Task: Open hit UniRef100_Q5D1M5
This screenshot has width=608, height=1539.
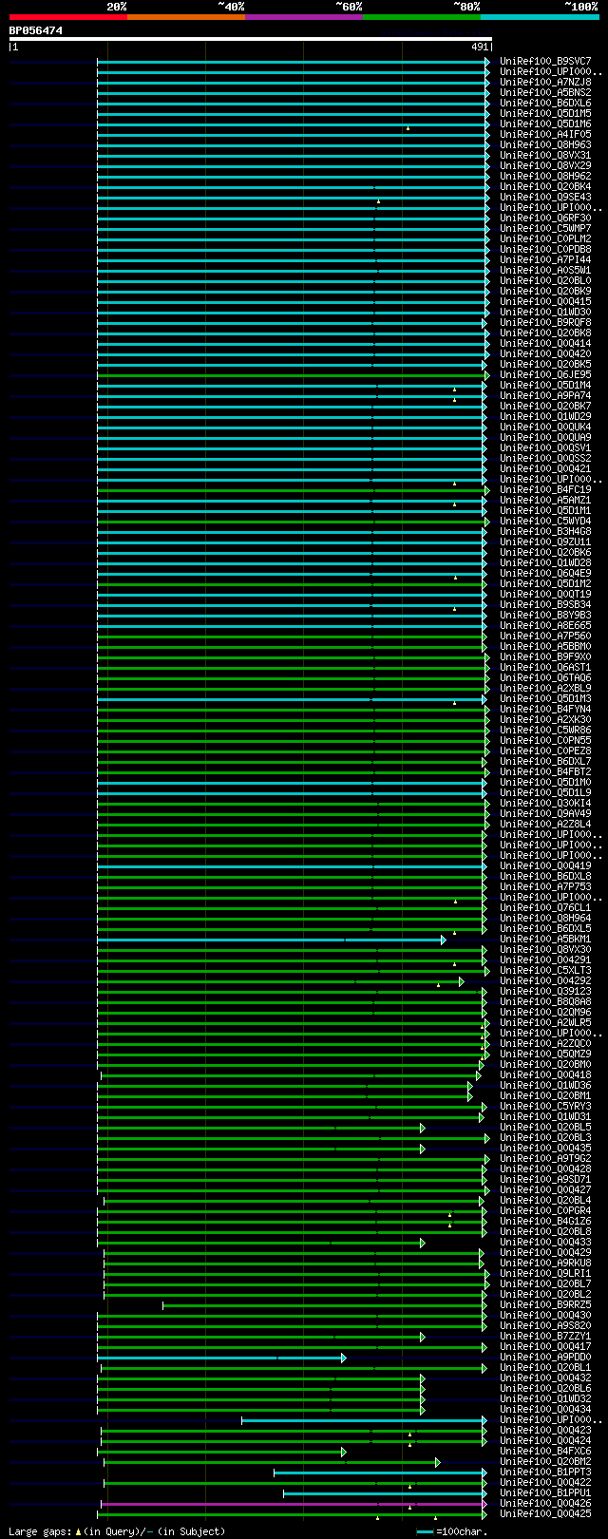Action: pos(545,114)
